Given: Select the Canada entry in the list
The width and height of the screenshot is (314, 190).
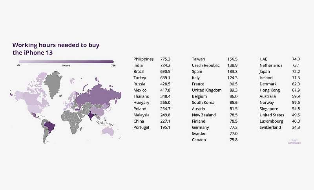Looking at the screenshot, I should coord(199,140).
